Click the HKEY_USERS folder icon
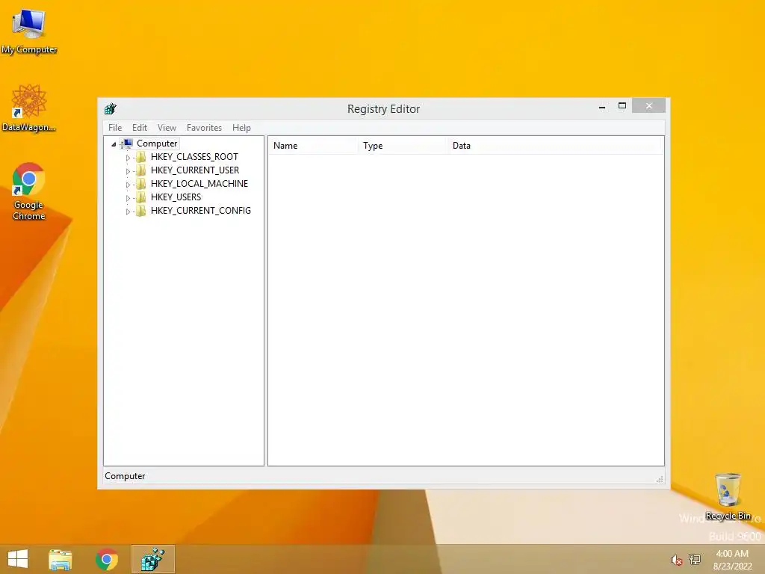This screenshot has width=765, height=574. pyautogui.click(x=141, y=197)
